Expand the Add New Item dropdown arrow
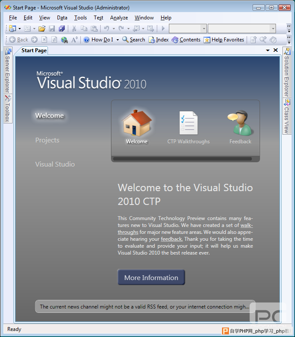The height and width of the screenshot is (337, 295). coord(34,28)
